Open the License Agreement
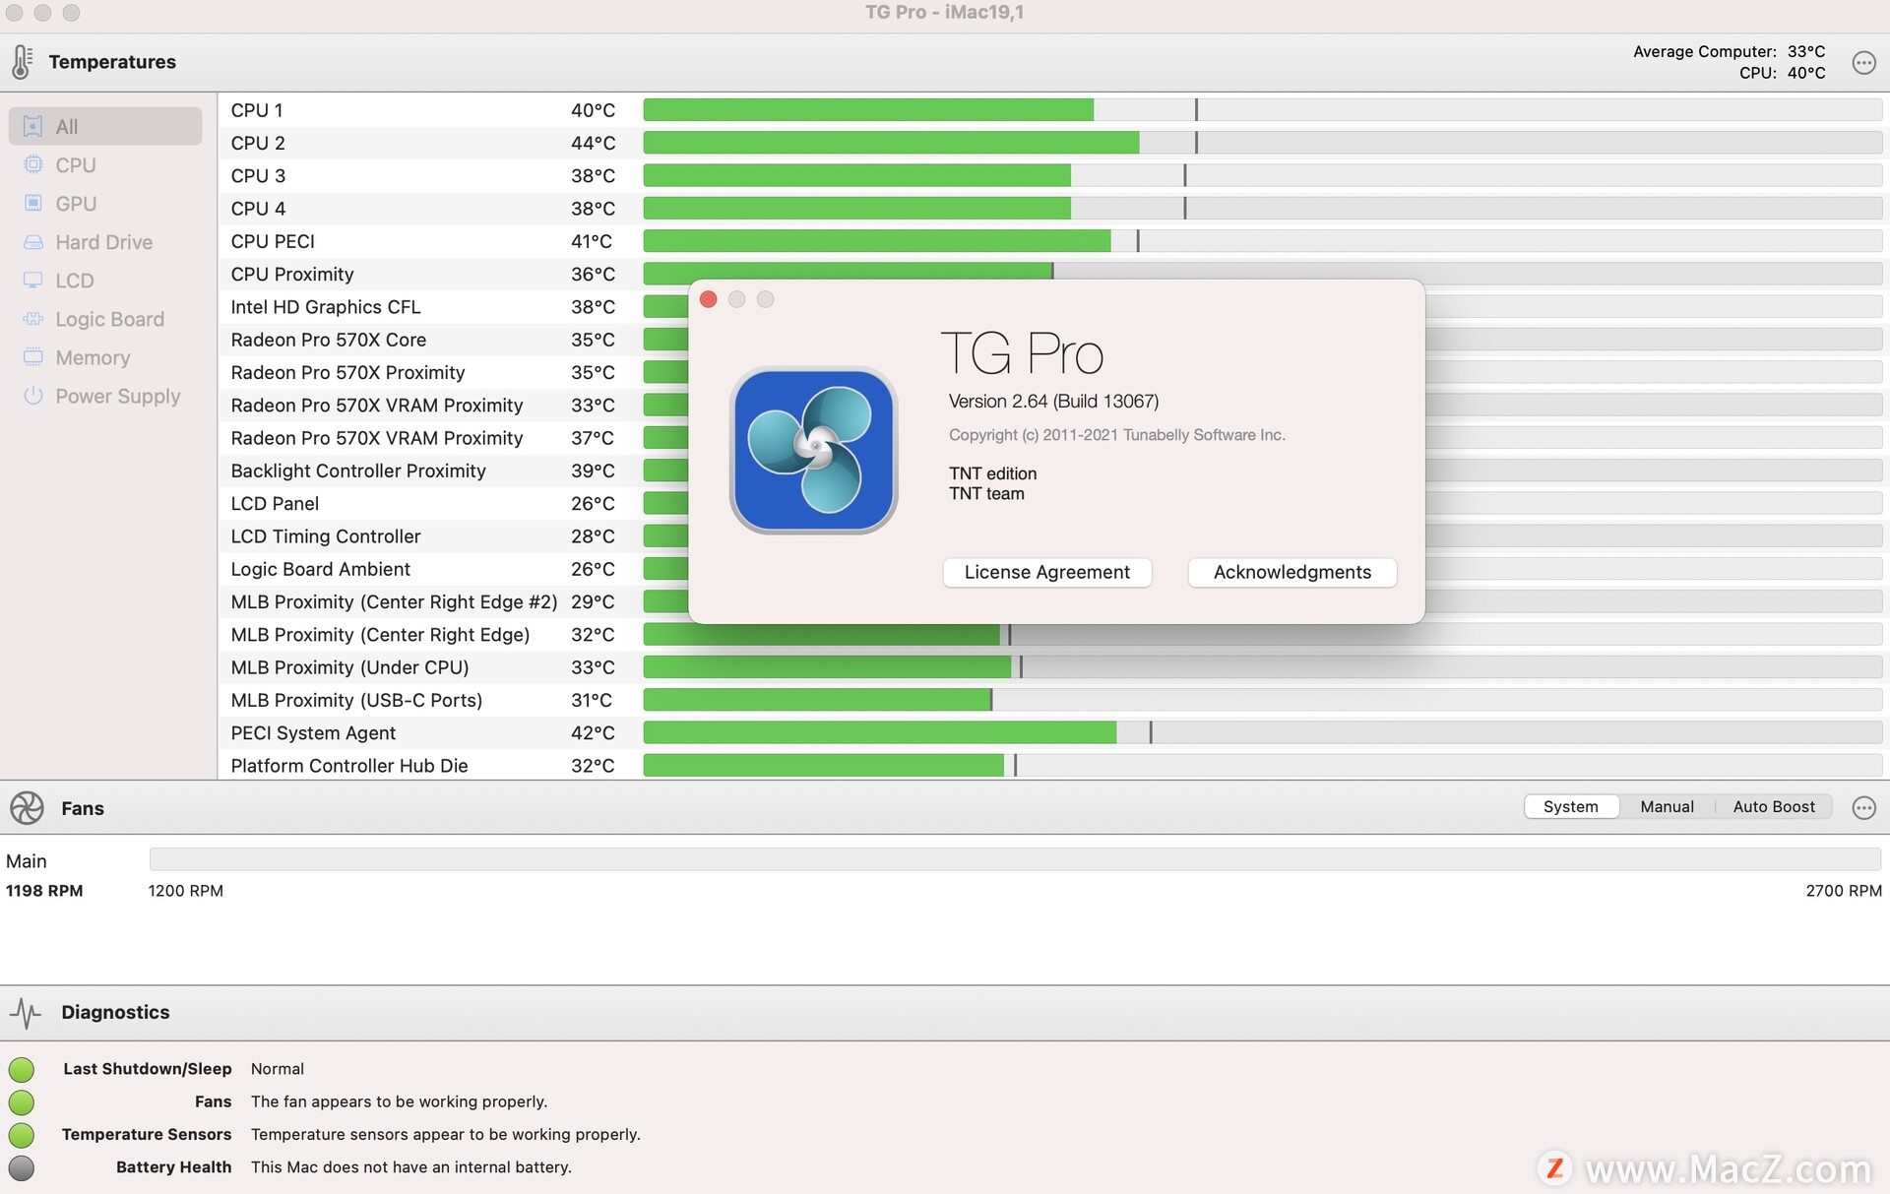1890x1194 pixels. point(1047,572)
